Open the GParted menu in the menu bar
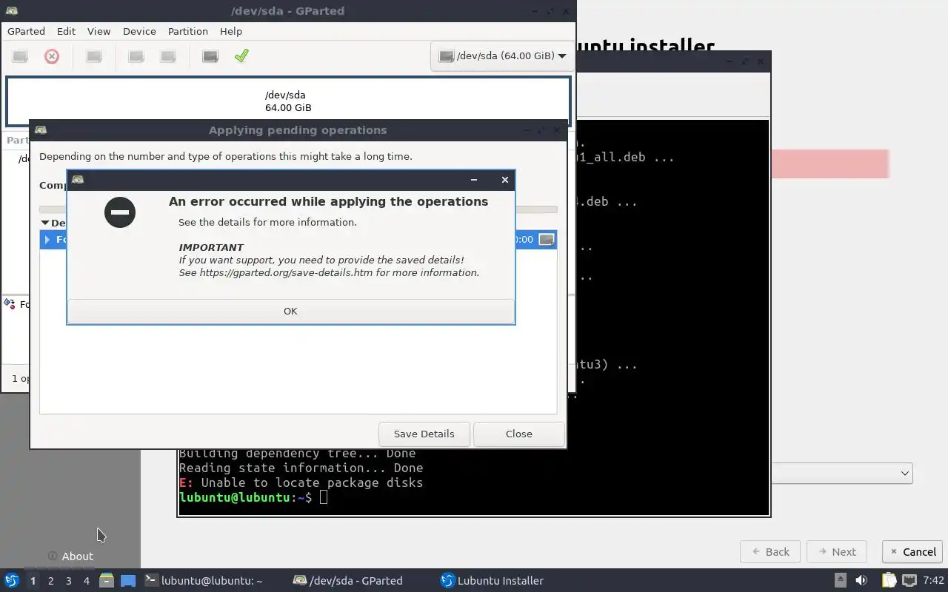Image resolution: width=948 pixels, height=592 pixels. [26, 31]
